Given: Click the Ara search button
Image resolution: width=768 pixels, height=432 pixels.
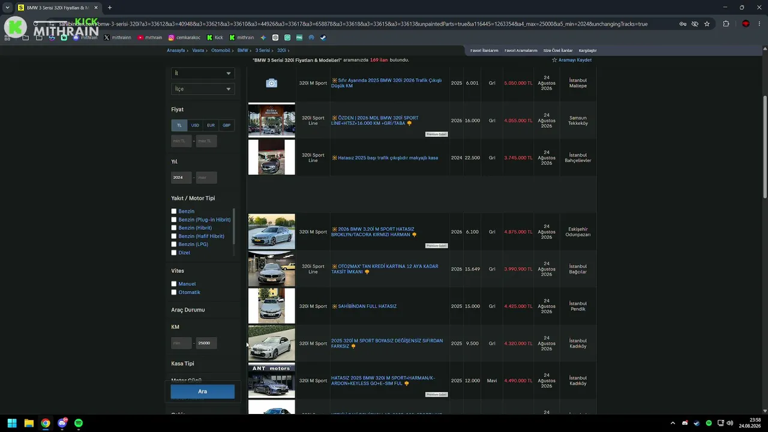Looking at the screenshot, I should click(202, 391).
